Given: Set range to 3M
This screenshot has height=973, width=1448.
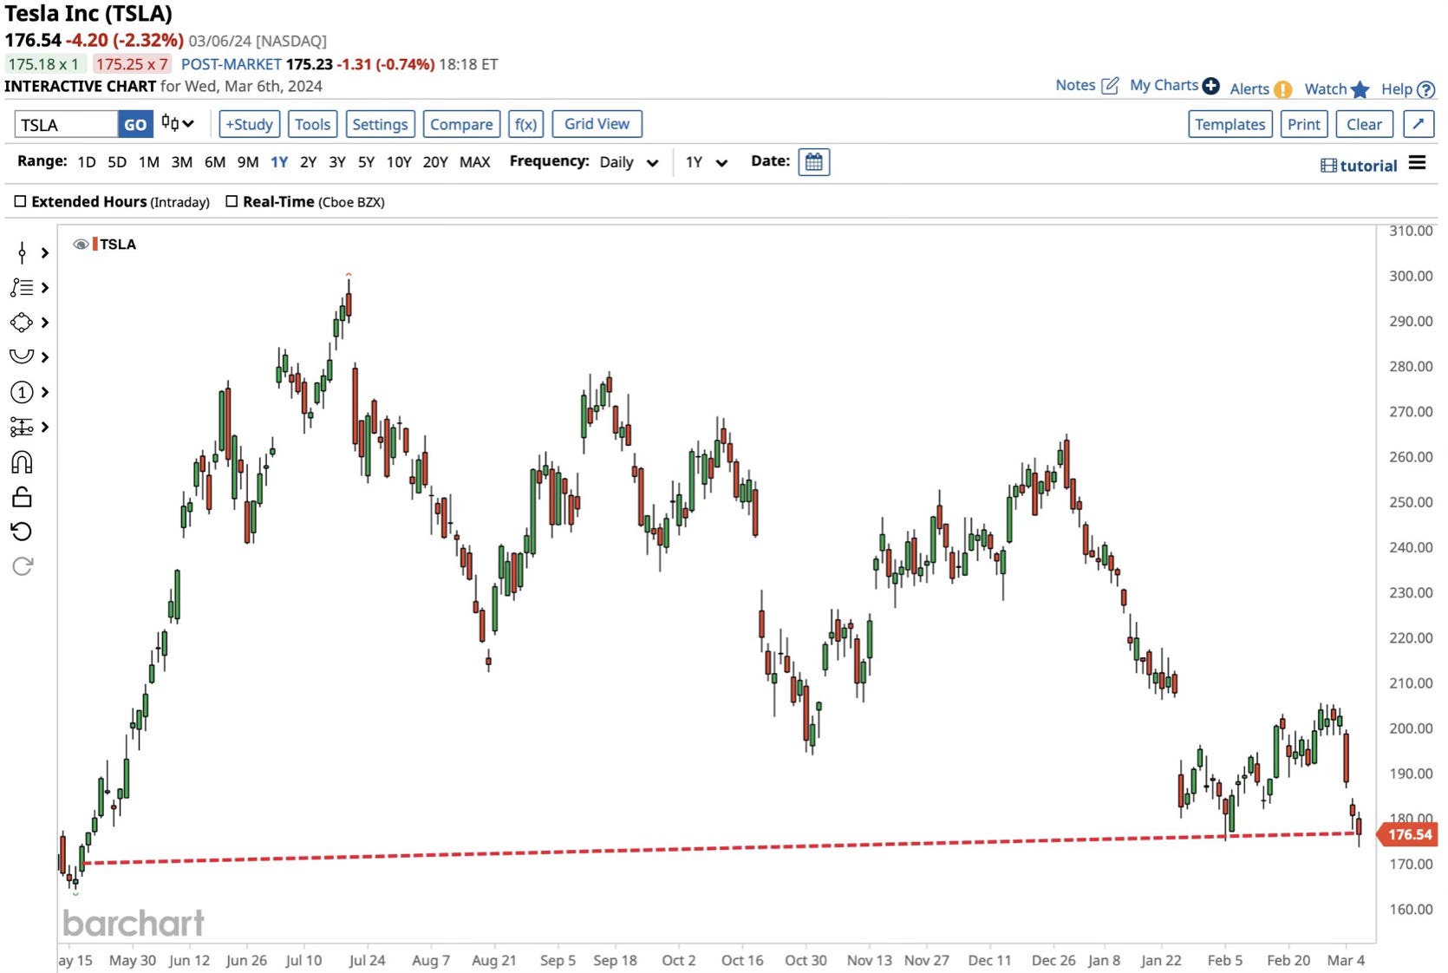Looking at the screenshot, I should pyautogui.click(x=182, y=162).
